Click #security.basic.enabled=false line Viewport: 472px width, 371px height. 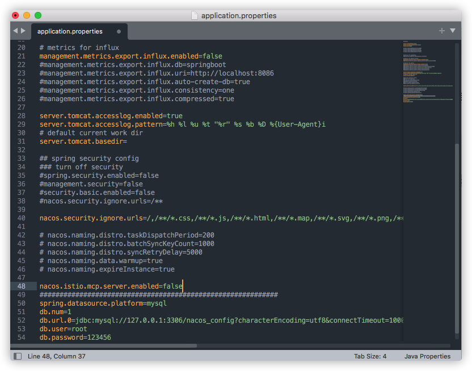(97, 192)
